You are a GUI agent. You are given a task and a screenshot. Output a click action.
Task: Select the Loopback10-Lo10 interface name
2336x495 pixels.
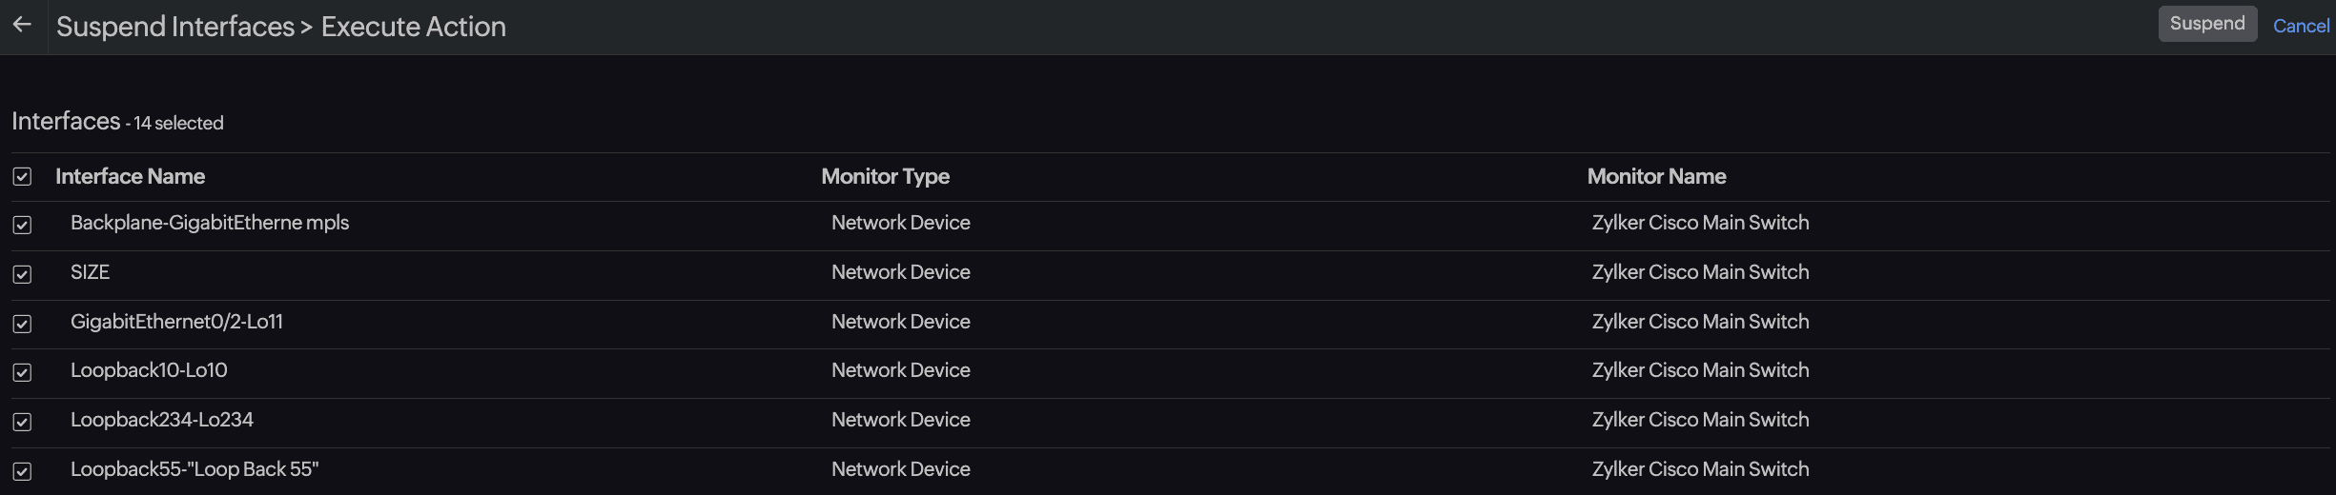click(x=149, y=370)
